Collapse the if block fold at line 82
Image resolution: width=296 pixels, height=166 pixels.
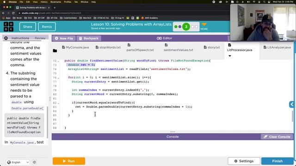[58, 103]
